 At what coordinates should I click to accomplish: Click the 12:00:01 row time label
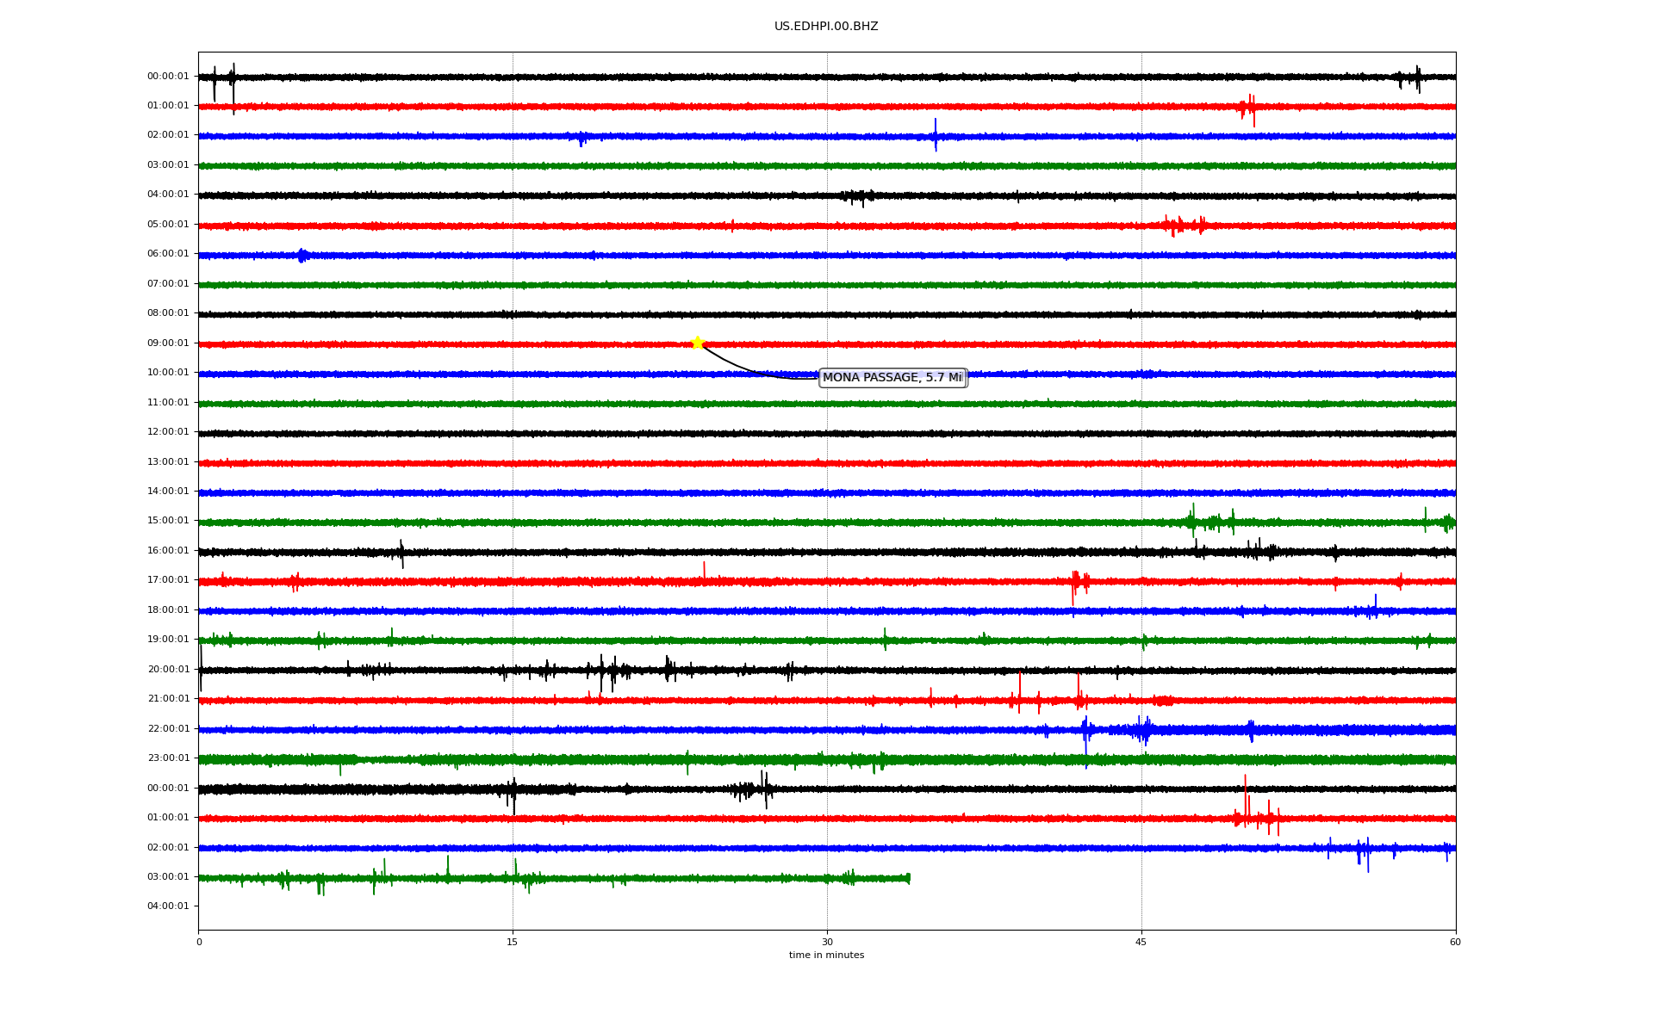click(168, 432)
